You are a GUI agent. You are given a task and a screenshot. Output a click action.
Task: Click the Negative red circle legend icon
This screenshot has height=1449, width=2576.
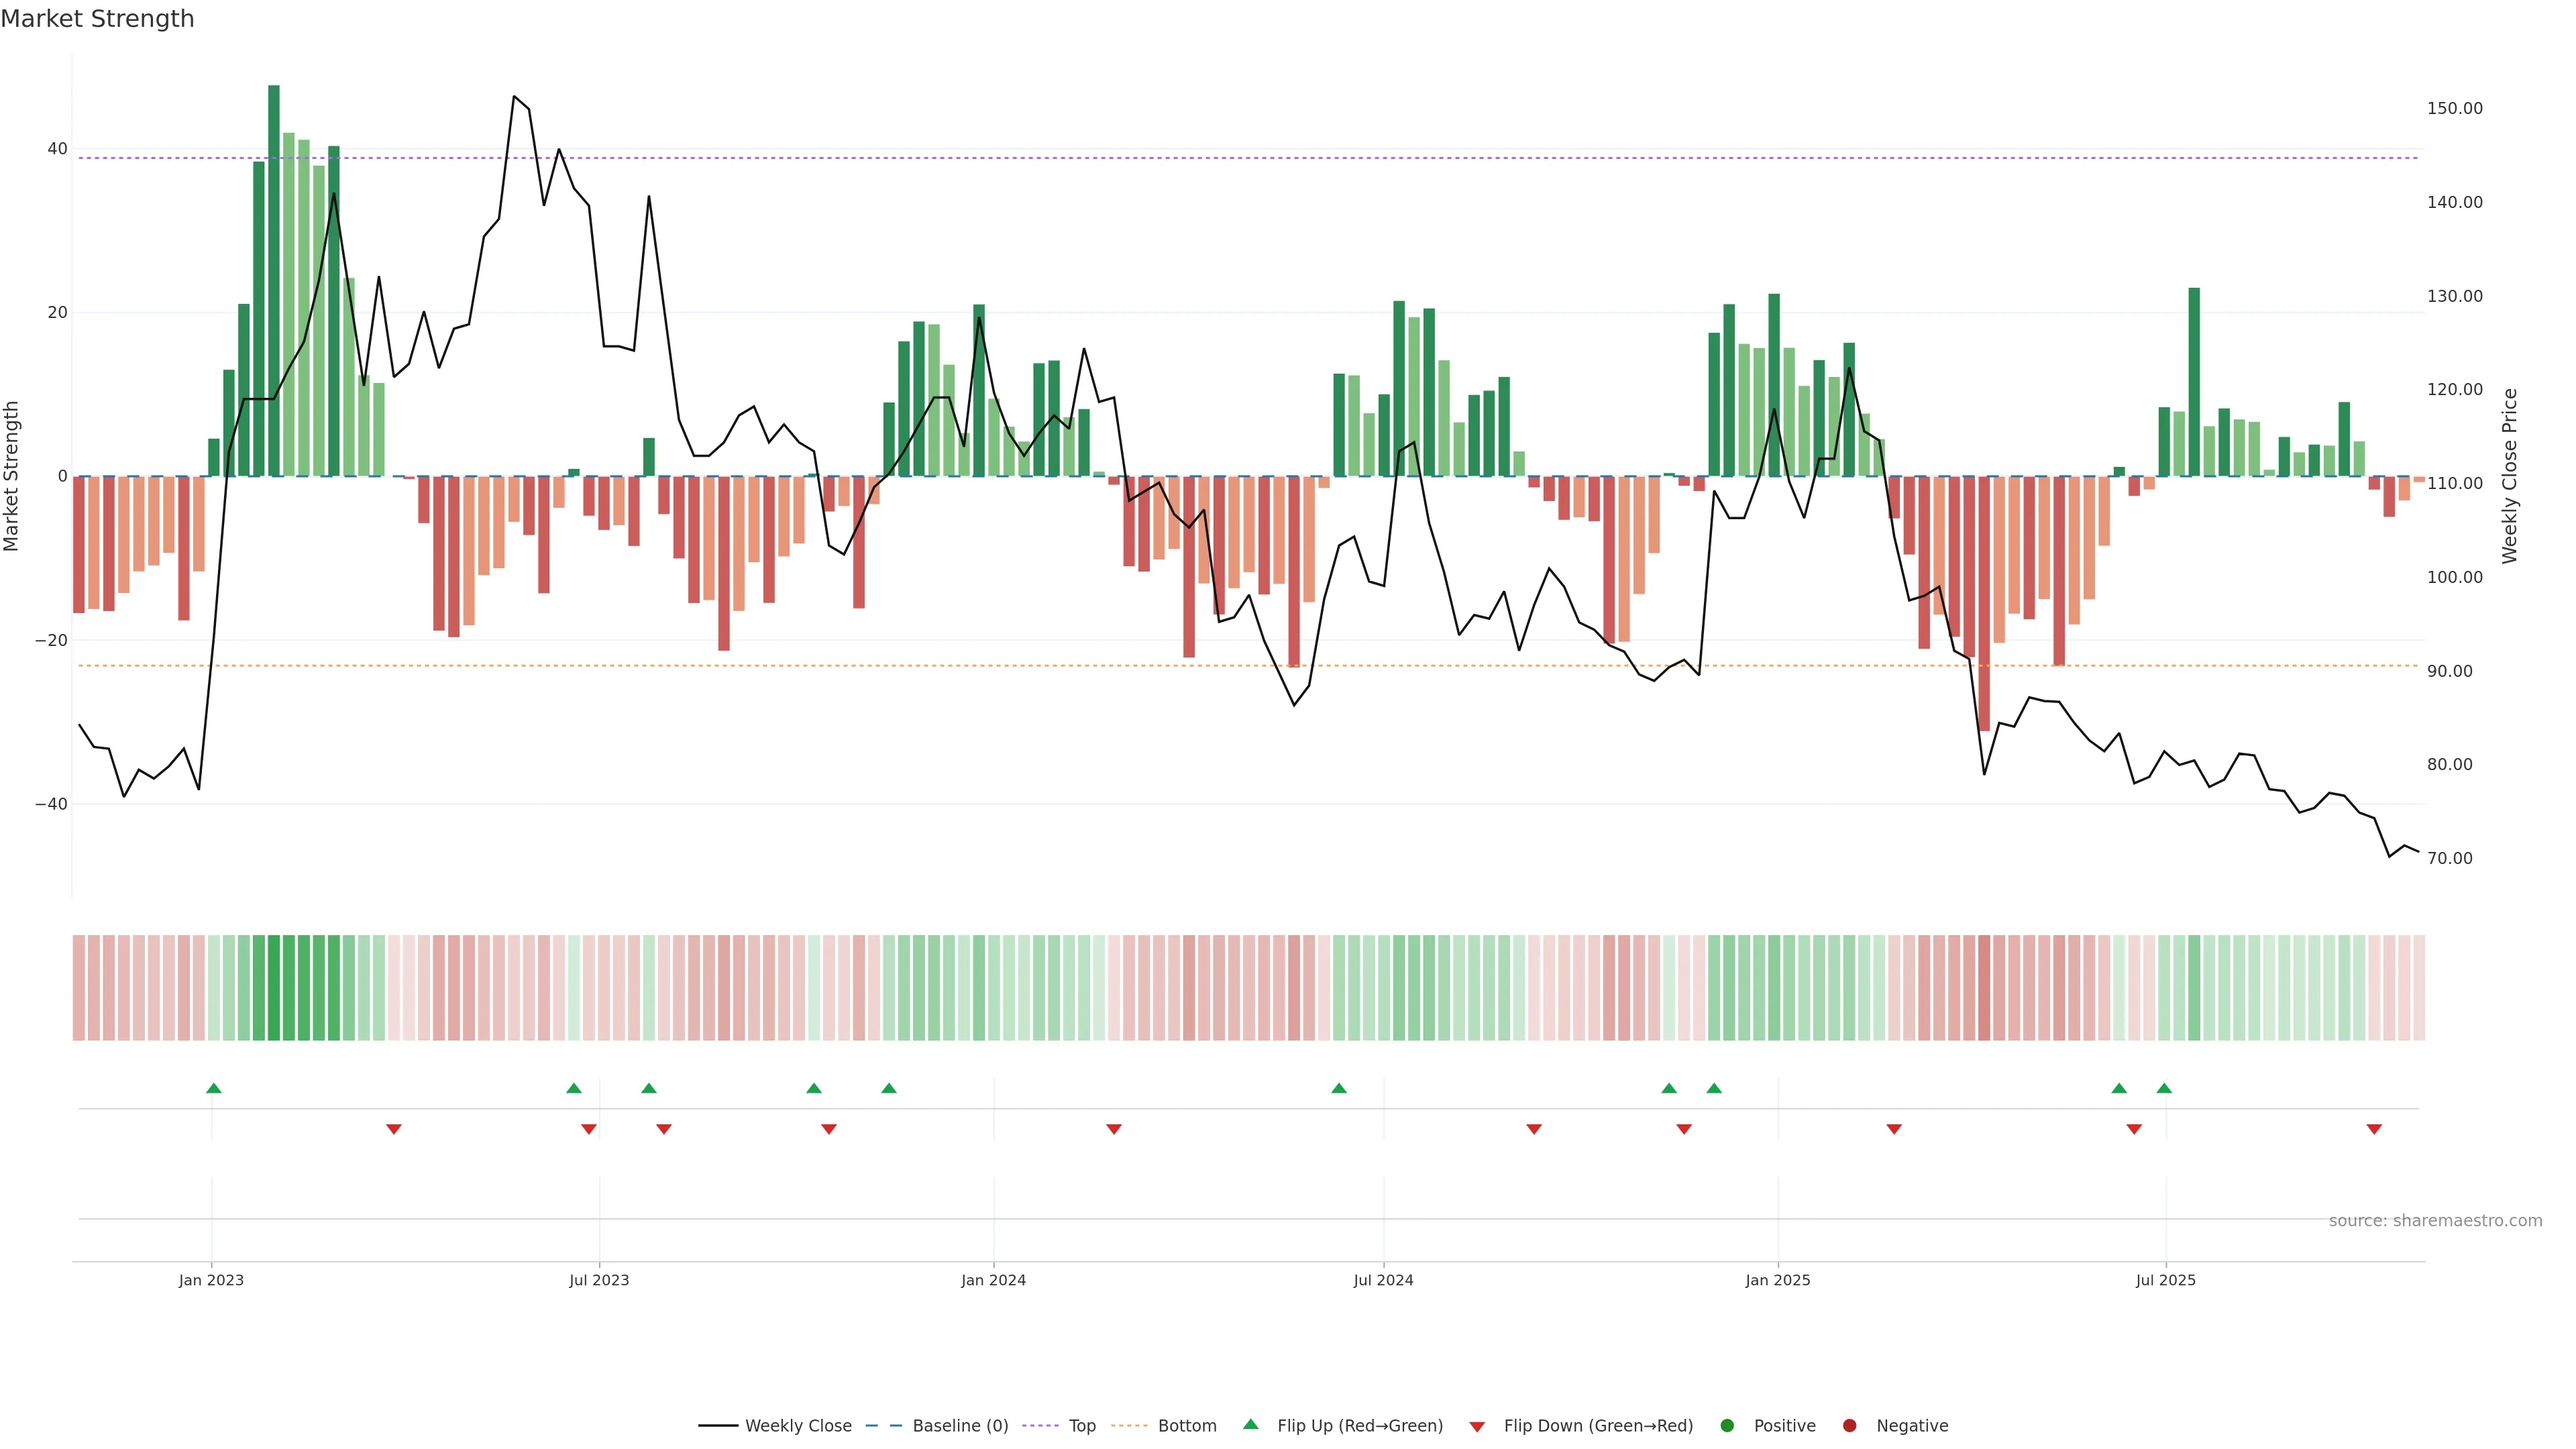tap(1849, 1425)
